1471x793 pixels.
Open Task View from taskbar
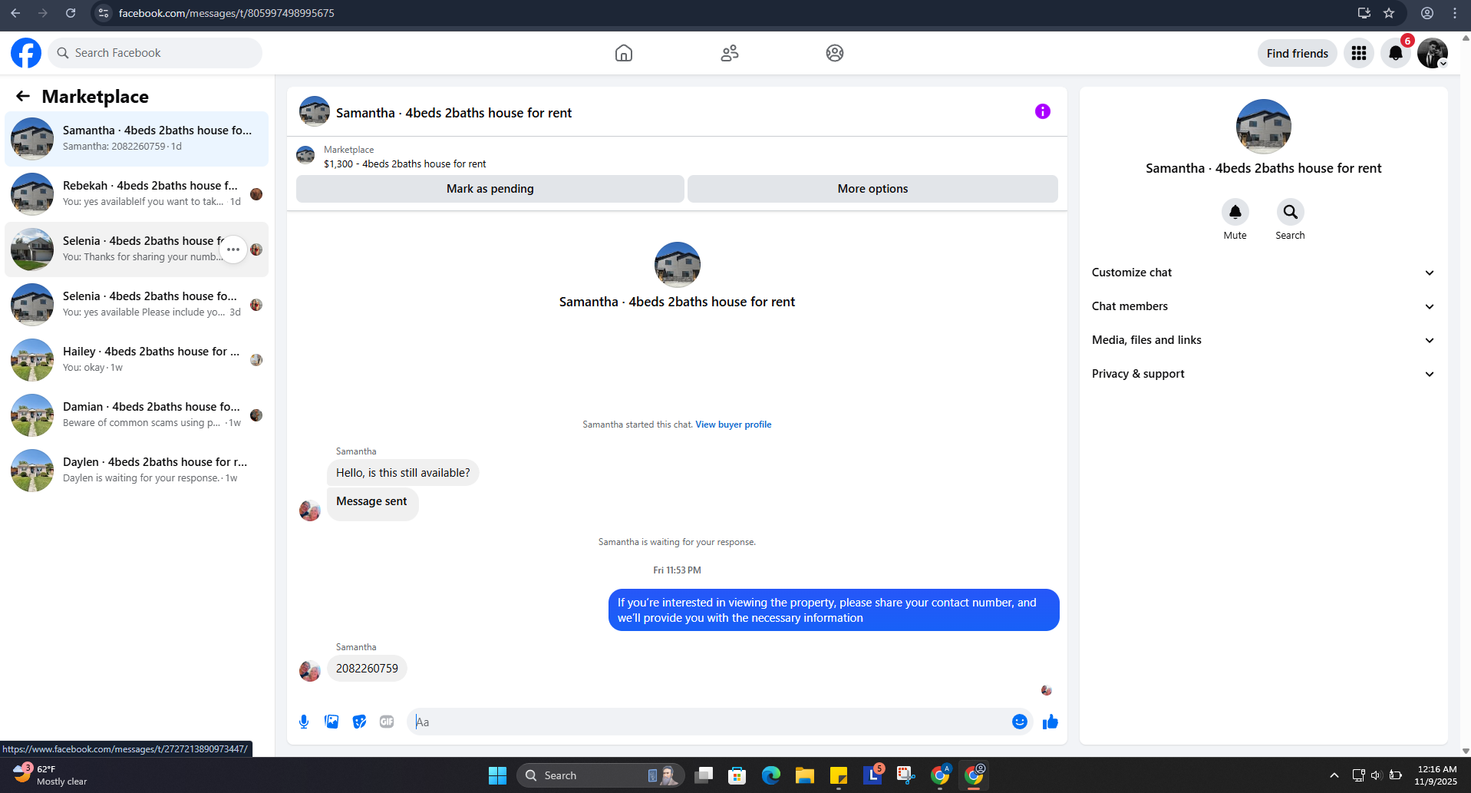[x=704, y=775]
